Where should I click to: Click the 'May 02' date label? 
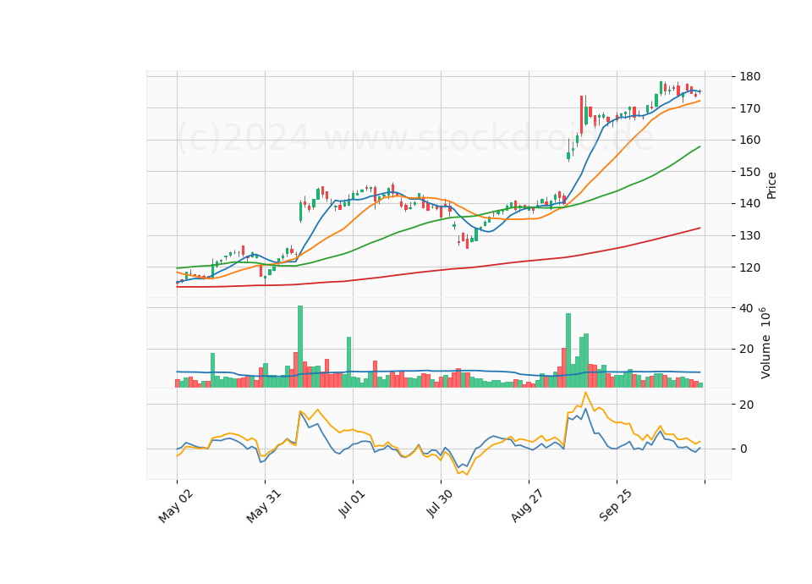tap(176, 506)
